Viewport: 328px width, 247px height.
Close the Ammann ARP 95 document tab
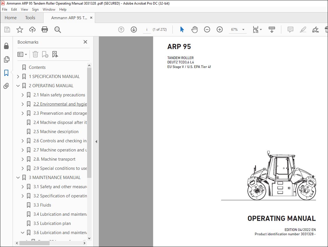[x=91, y=18]
